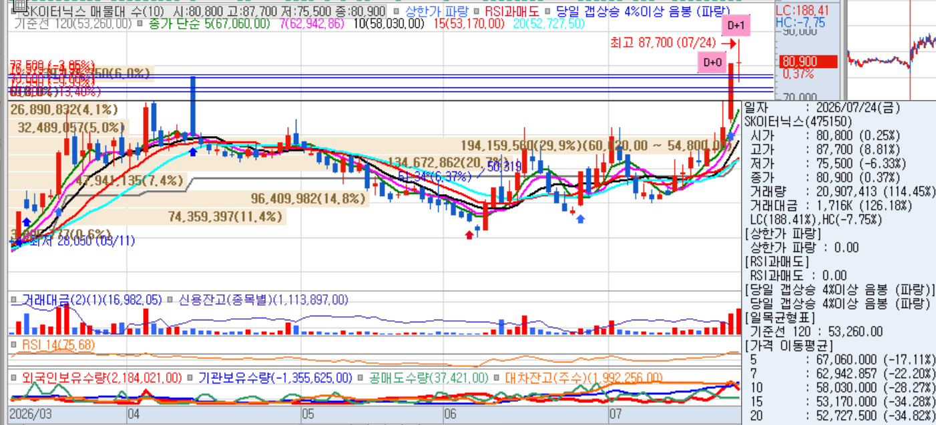Select the black 10(58,030,00) moving average label

389,23
